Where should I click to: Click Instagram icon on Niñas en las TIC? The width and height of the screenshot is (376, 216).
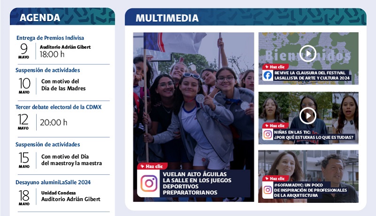[268, 134]
